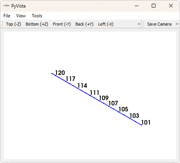Screen dimensions: 180x163
Task: Click point label 107
Action: pos(113,103)
